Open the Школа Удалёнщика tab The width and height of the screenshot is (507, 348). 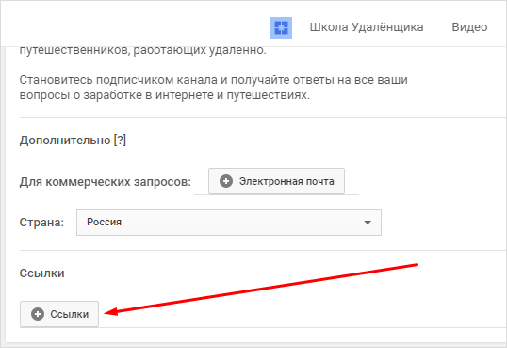click(x=367, y=27)
